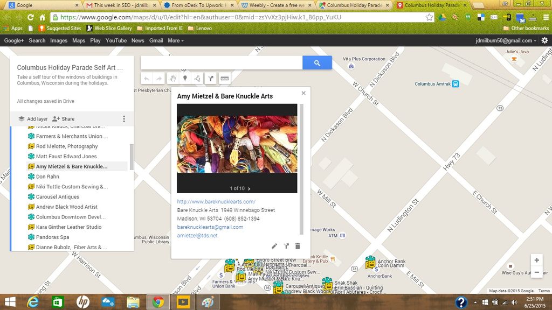Select Rod Melotte, Photography in list
This screenshot has width=552, height=310.
(67, 146)
